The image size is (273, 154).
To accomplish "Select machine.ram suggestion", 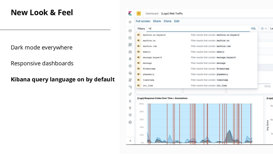I will point(197,46).
